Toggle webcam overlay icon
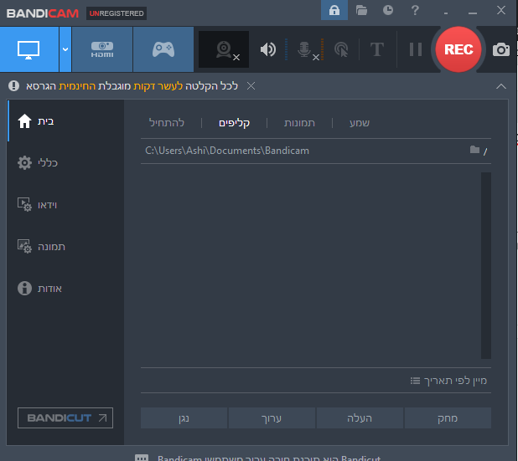518x461 pixels. click(224, 49)
